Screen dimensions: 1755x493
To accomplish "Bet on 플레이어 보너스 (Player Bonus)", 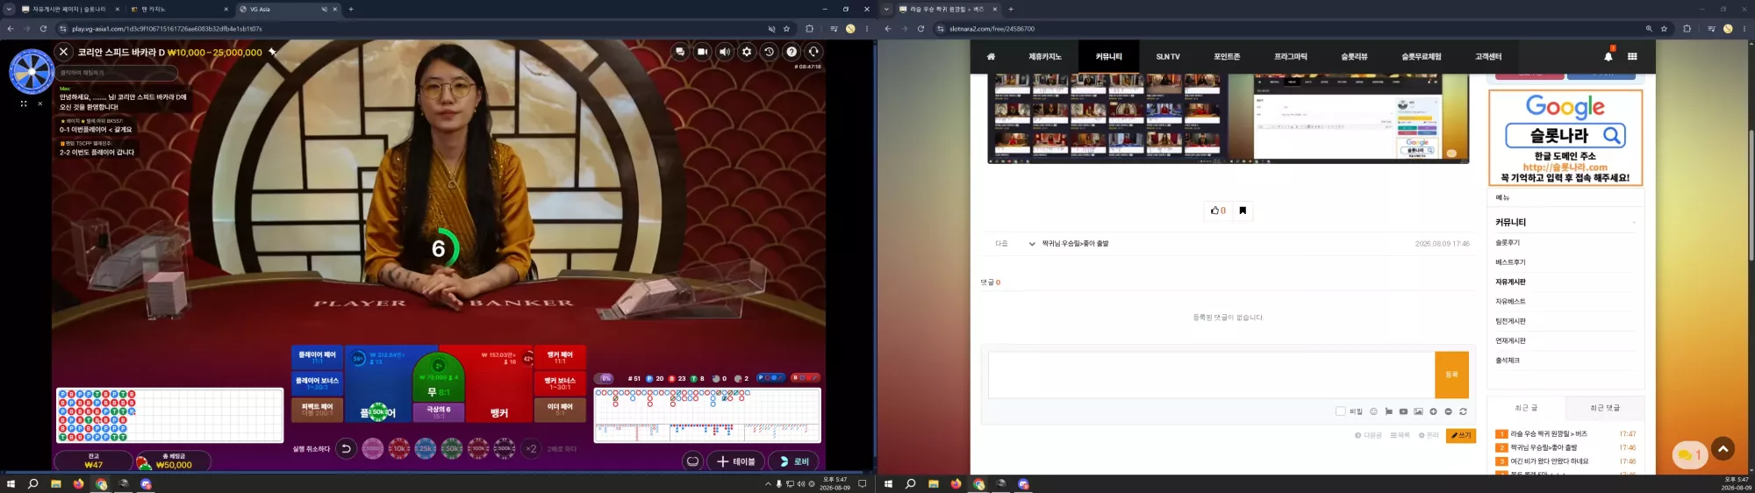I will pyautogui.click(x=317, y=383).
